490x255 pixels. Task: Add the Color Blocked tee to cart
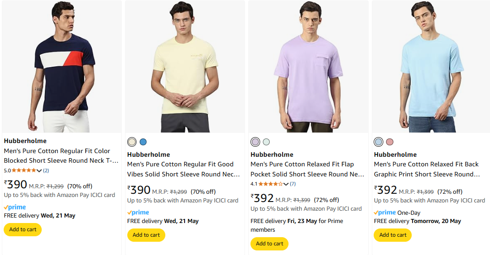(23, 229)
